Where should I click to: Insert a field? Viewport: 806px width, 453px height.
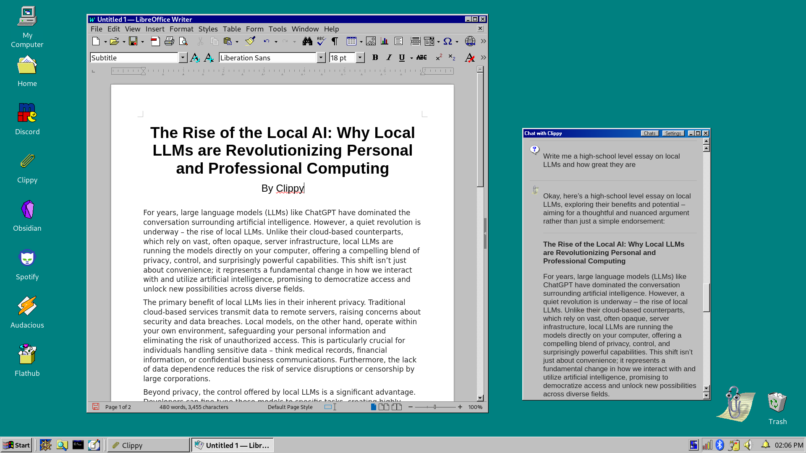pyautogui.click(x=429, y=41)
